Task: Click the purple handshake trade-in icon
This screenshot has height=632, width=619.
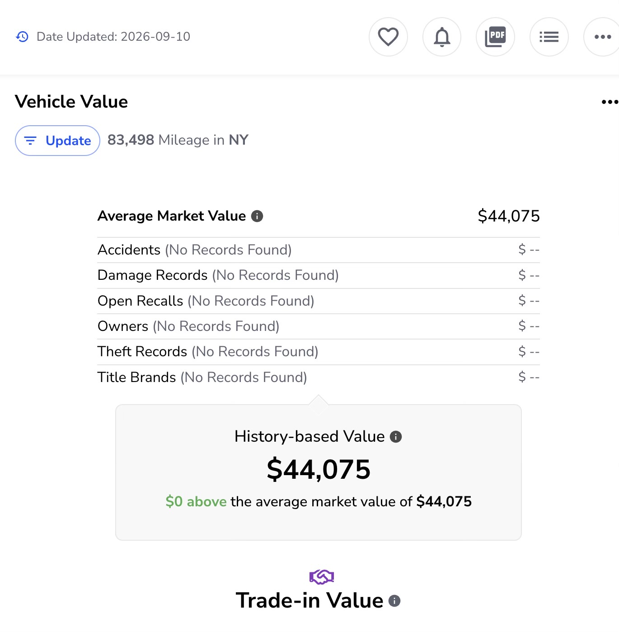Action: pos(322,577)
